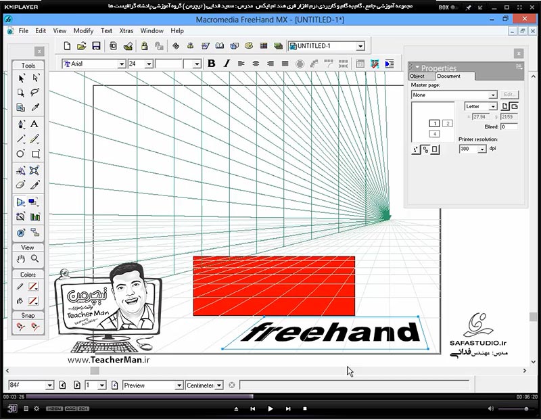Click the Lock icon in main toolbar

(x=144, y=46)
